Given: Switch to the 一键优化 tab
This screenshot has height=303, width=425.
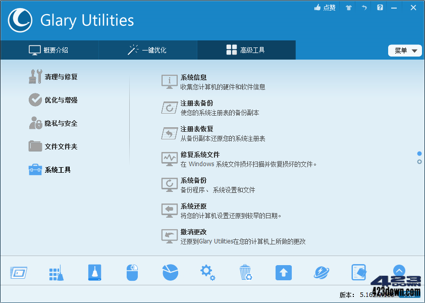Looking at the screenshot, I should pyautogui.click(x=147, y=49).
